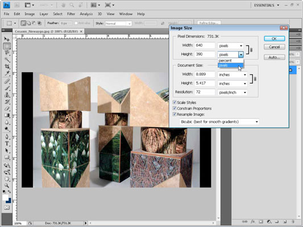This screenshot has width=303, height=227.
Task: Open Style Normal dropdown in options bar
Action: point(118,23)
